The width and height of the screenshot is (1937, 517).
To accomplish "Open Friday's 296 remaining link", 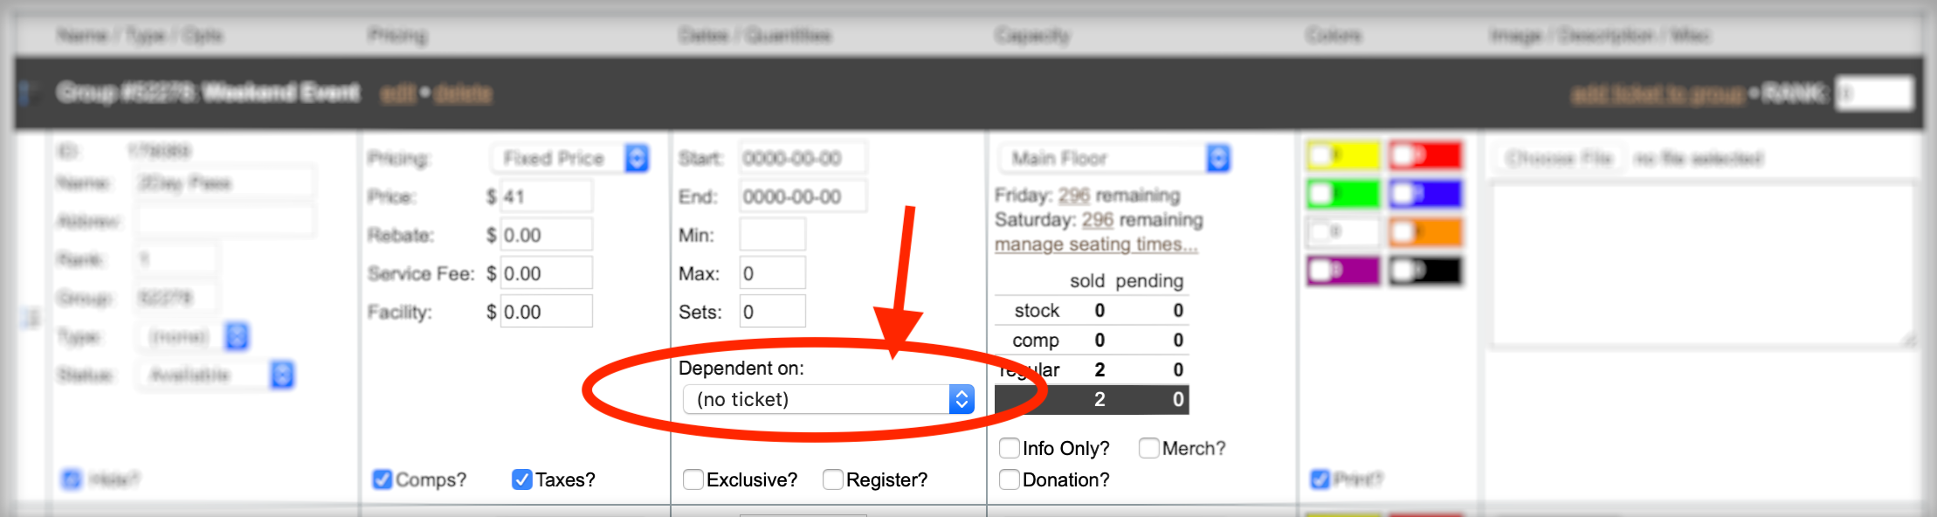I will (x=1073, y=195).
